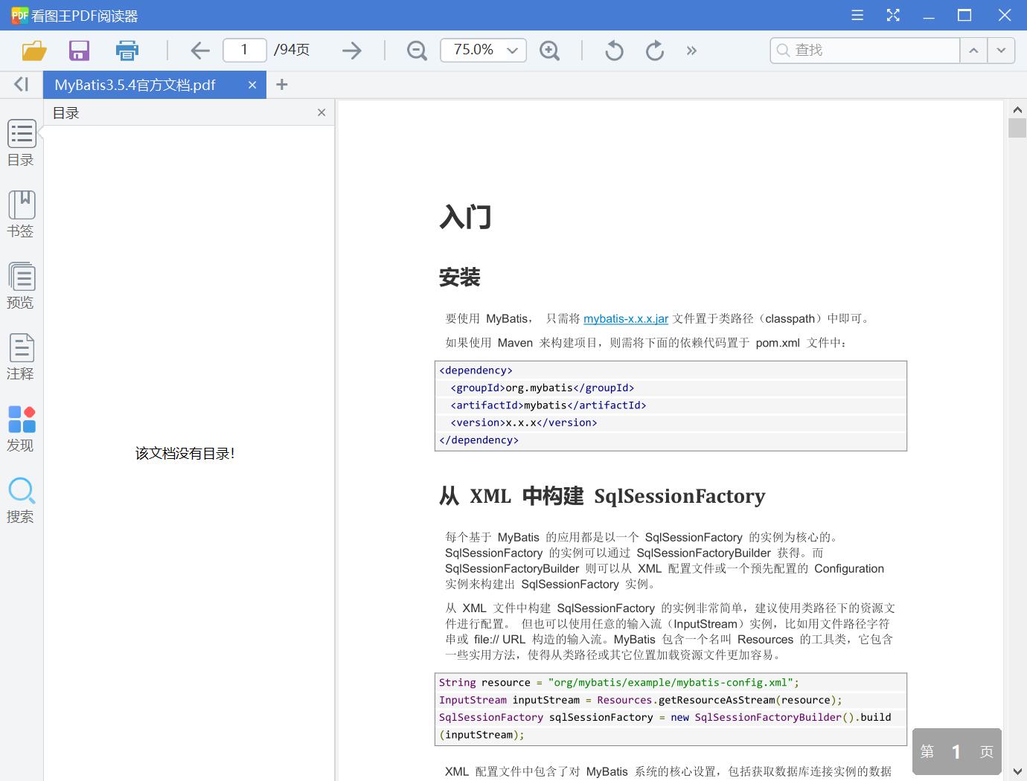Open the 注释 annotations sidebar
The width and height of the screenshot is (1027, 781).
pos(21,357)
